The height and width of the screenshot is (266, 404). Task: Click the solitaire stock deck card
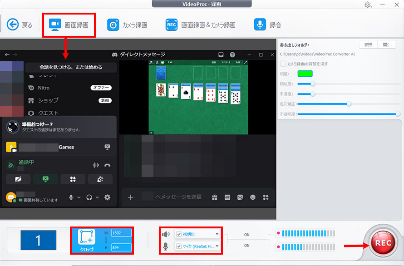pos(161,73)
